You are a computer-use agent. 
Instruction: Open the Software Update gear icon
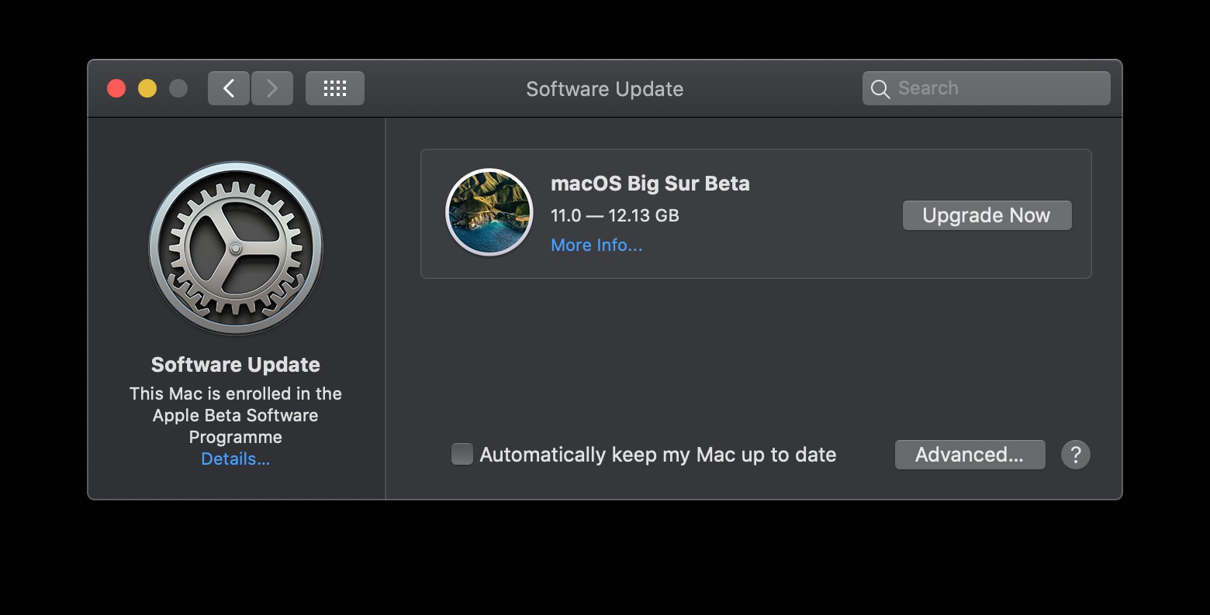coord(235,248)
